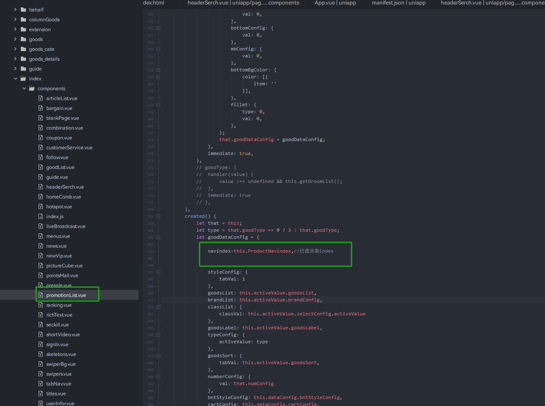This screenshot has height=406, width=545.
Task: Expand the goods_details folder chevron
Action: click(x=16, y=59)
